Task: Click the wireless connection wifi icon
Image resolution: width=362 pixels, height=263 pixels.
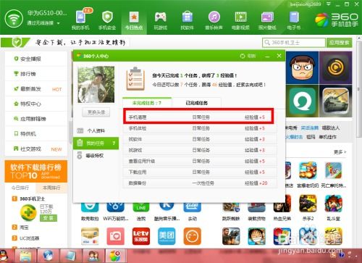Action: pos(14,19)
